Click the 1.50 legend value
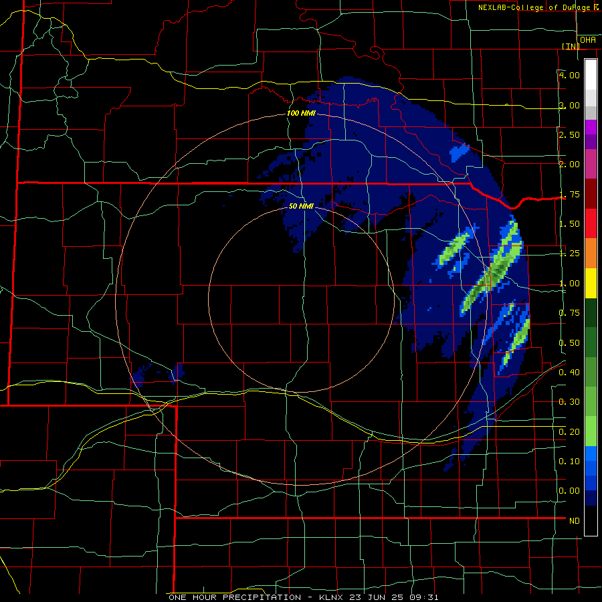Image resolution: width=602 pixels, height=602 pixels. 569,224
